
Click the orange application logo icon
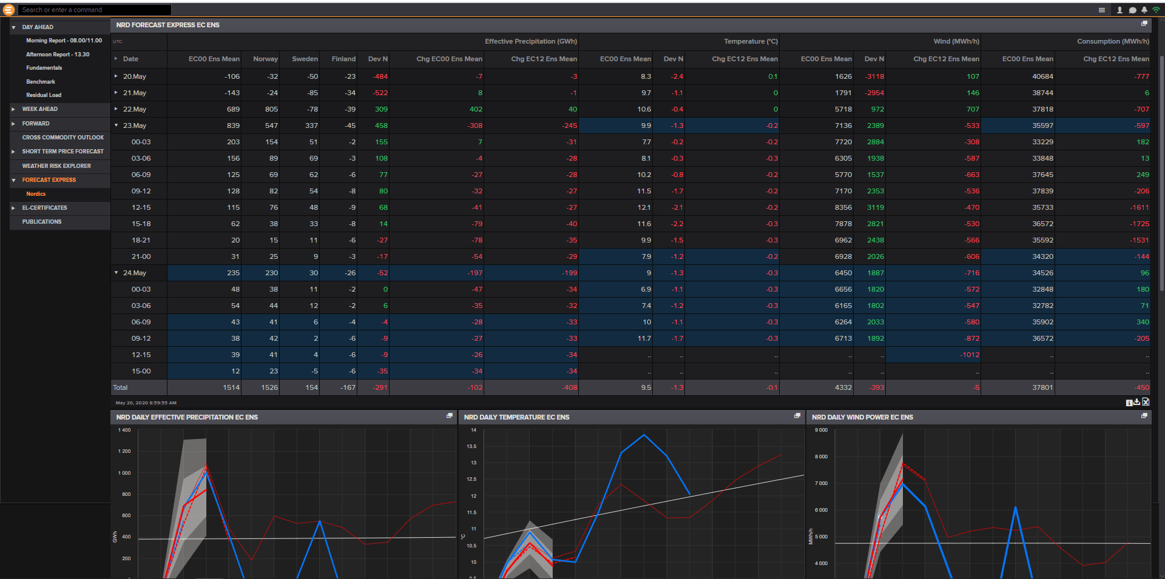tap(8, 10)
